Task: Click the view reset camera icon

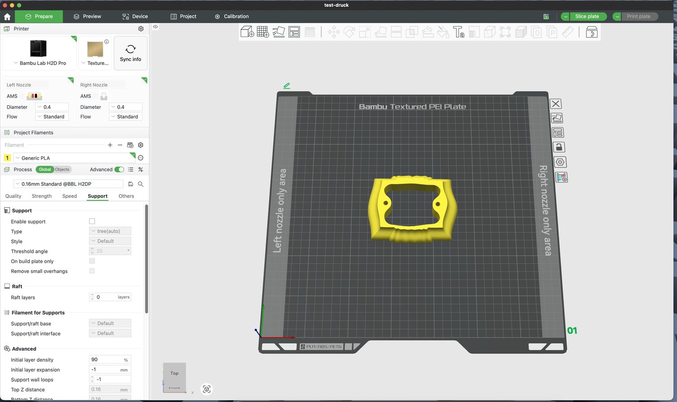Action: point(207,389)
